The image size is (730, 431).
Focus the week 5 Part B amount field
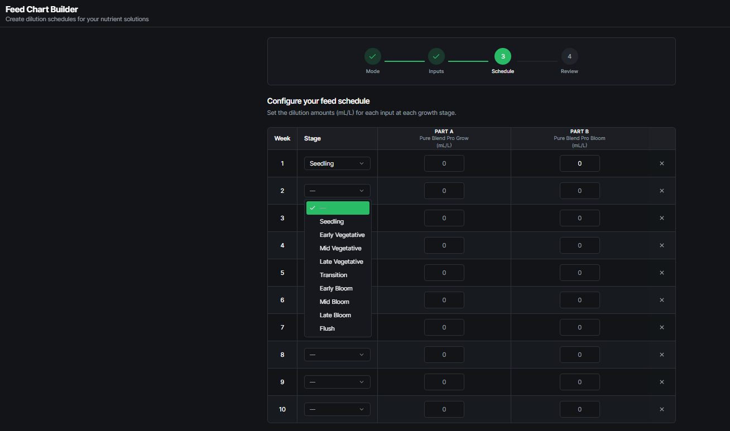580,273
